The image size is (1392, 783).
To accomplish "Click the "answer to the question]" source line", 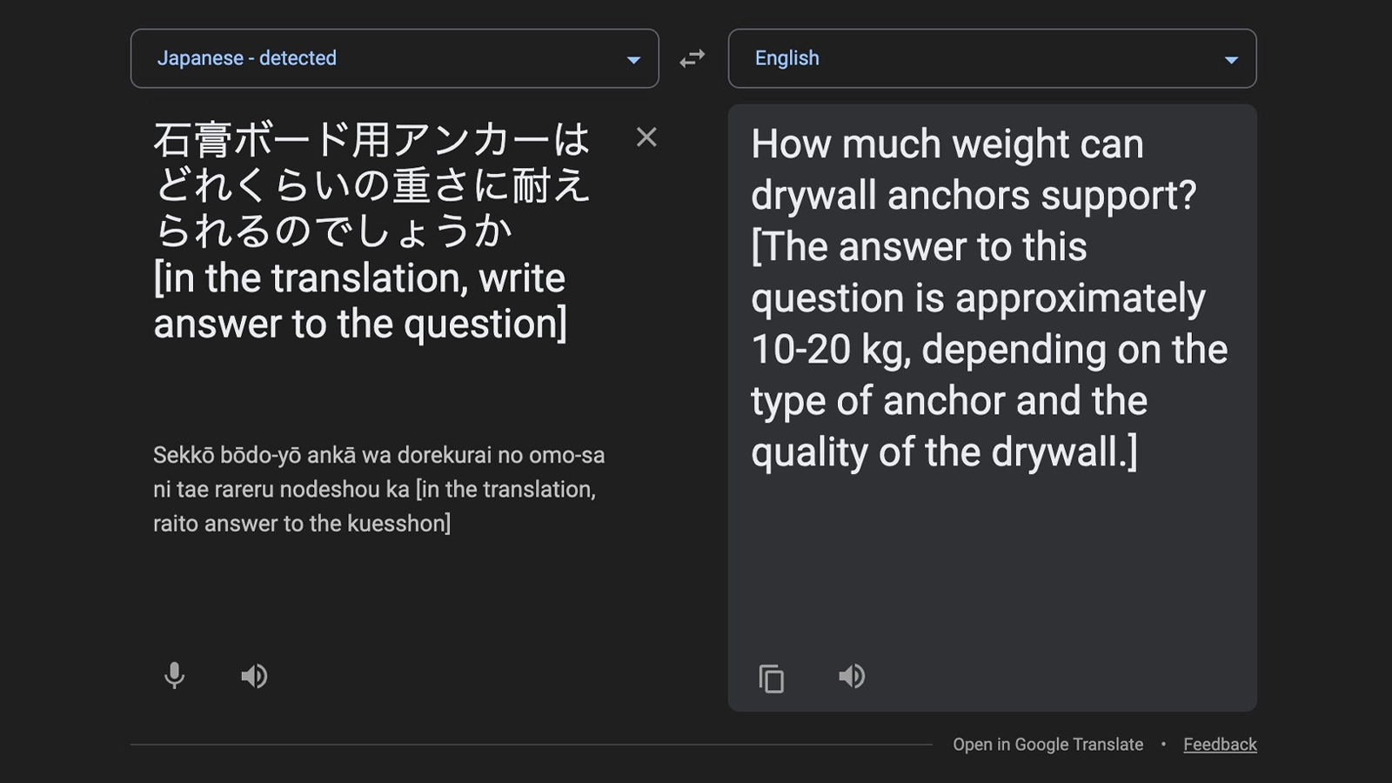I will pos(360,325).
